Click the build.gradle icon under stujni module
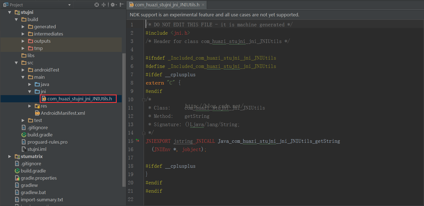424x206 pixels. pyautogui.click(x=24, y=135)
